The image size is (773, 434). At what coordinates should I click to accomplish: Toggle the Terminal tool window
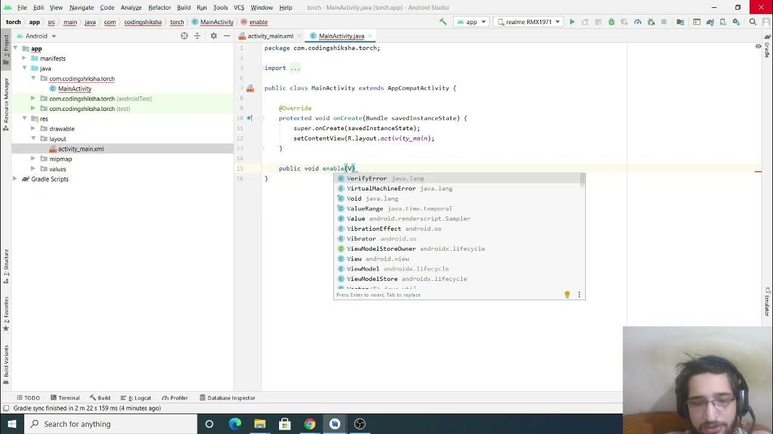(65, 398)
